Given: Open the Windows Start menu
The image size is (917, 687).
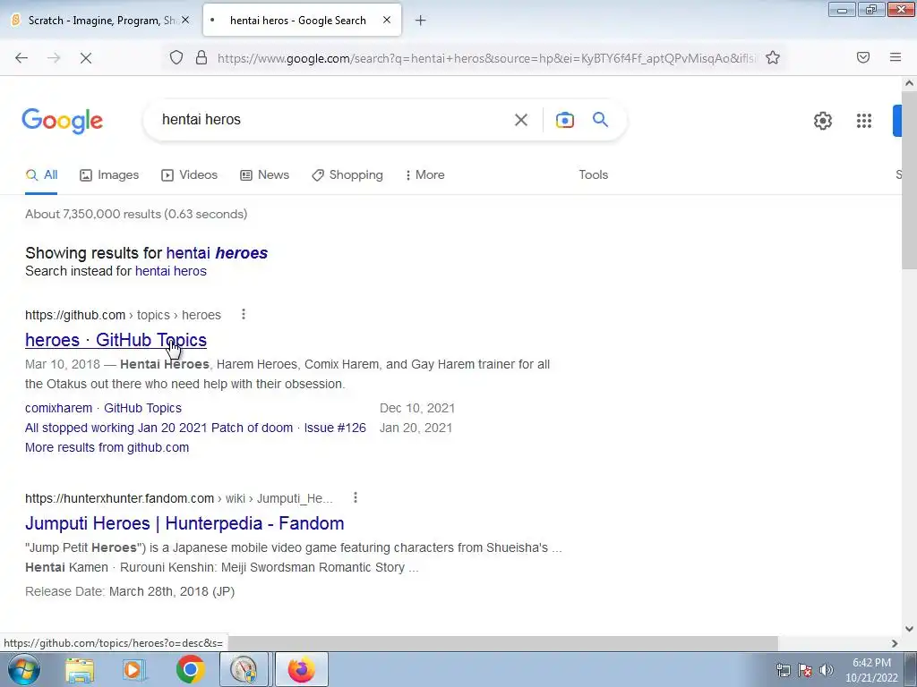Looking at the screenshot, I should [x=24, y=669].
